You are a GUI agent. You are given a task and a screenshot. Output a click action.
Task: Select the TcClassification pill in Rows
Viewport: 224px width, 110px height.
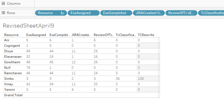[211, 13]
